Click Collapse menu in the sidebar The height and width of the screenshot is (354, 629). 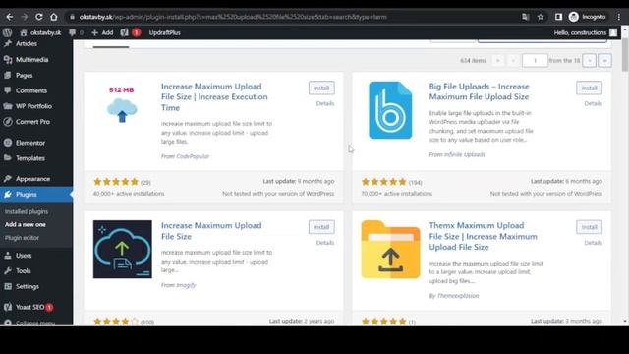click(36, 323)
